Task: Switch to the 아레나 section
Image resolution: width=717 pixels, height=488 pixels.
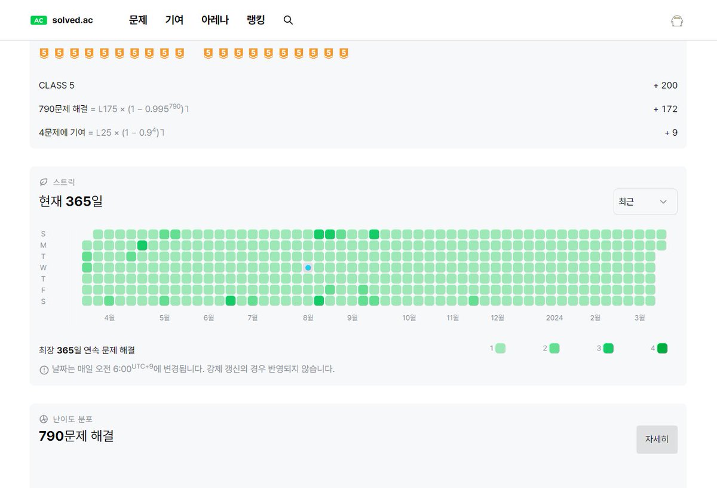Action: tap(215, 20)
